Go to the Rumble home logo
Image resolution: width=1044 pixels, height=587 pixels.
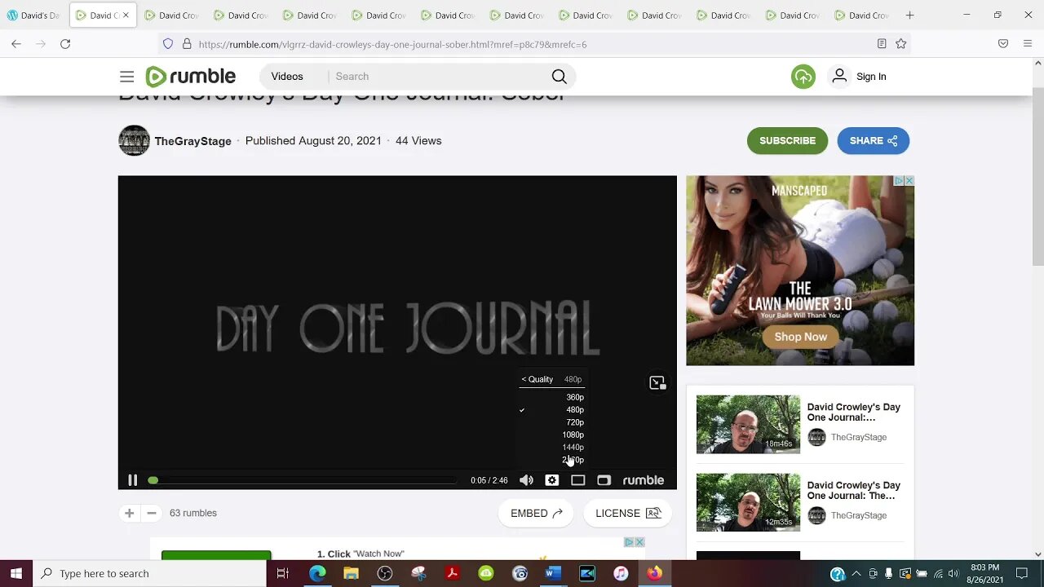tap(191, 77)
